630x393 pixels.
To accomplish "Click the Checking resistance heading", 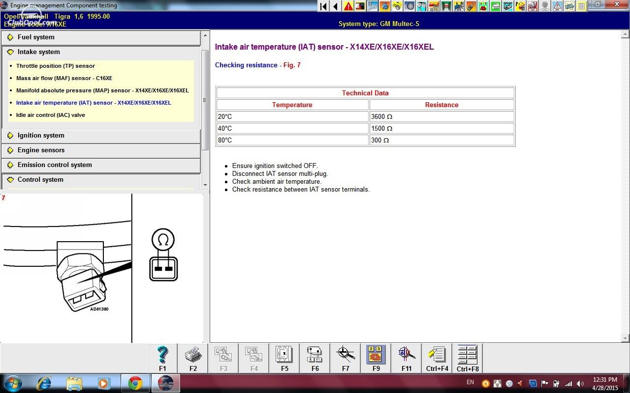I will click(246, 65).
